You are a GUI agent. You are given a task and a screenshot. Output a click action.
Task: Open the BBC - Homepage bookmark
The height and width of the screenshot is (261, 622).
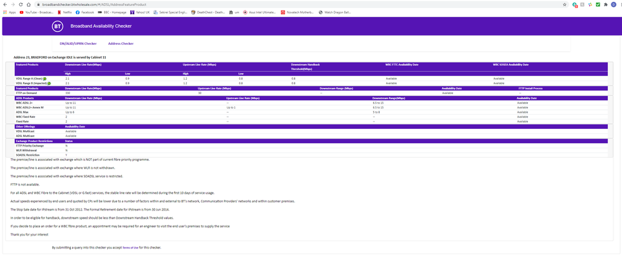tap(112, 12)
